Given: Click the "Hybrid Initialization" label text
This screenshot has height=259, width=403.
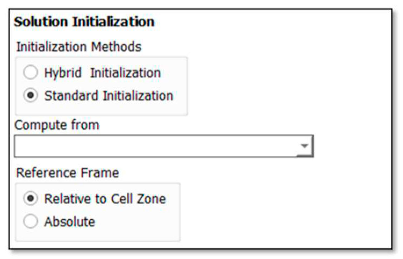Looking at the screenshot, I should click(102, 73).
